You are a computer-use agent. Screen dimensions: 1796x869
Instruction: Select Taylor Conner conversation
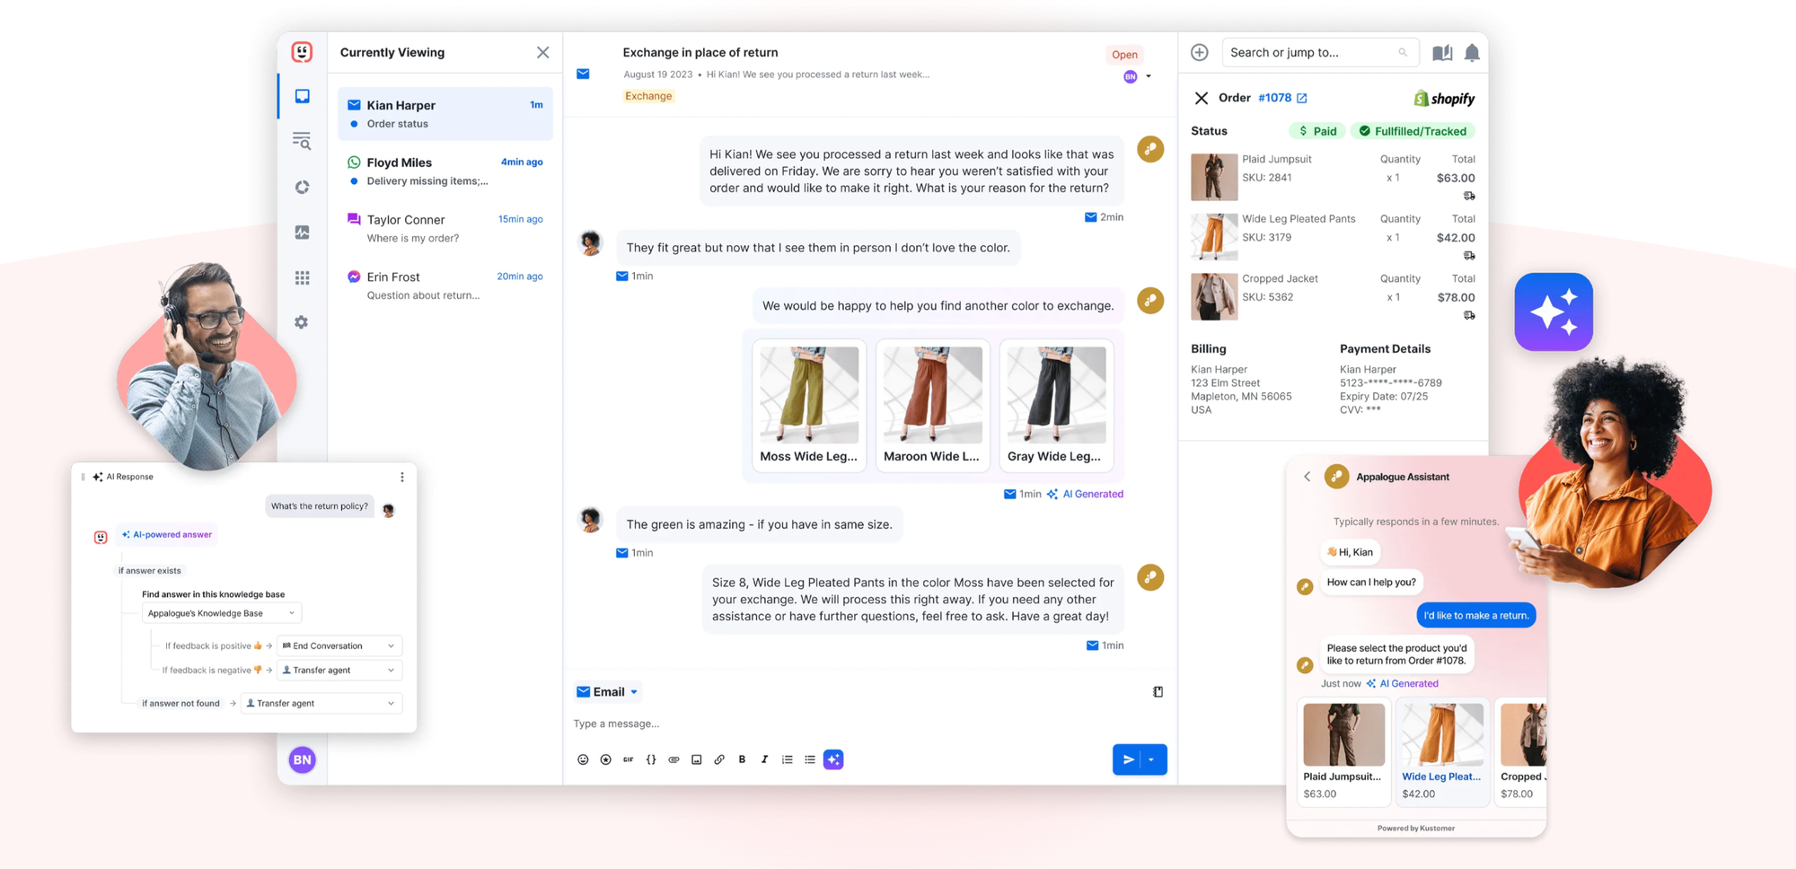[x=445, y=228]
